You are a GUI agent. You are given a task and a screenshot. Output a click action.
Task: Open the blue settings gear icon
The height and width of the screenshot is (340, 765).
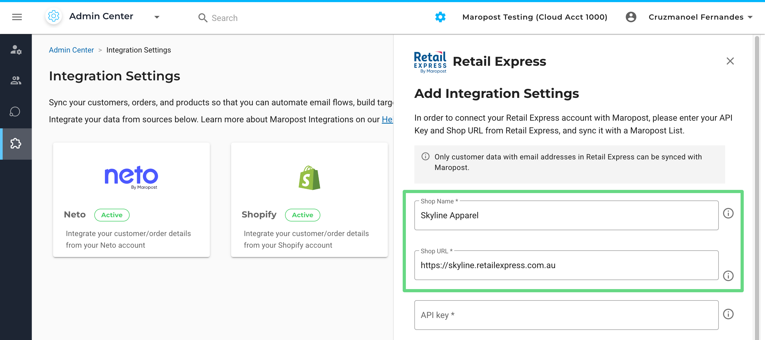pos(440,17)
